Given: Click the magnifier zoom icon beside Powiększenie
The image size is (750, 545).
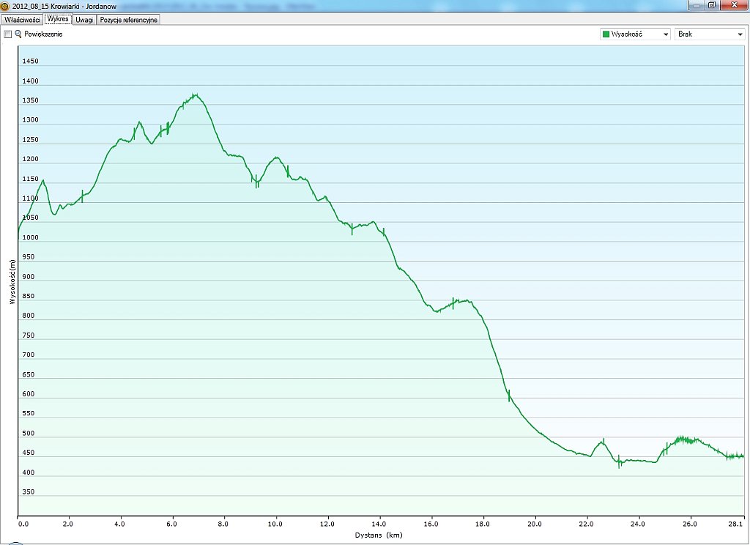Looking at the screenshot, I should (x=18, y=34).
